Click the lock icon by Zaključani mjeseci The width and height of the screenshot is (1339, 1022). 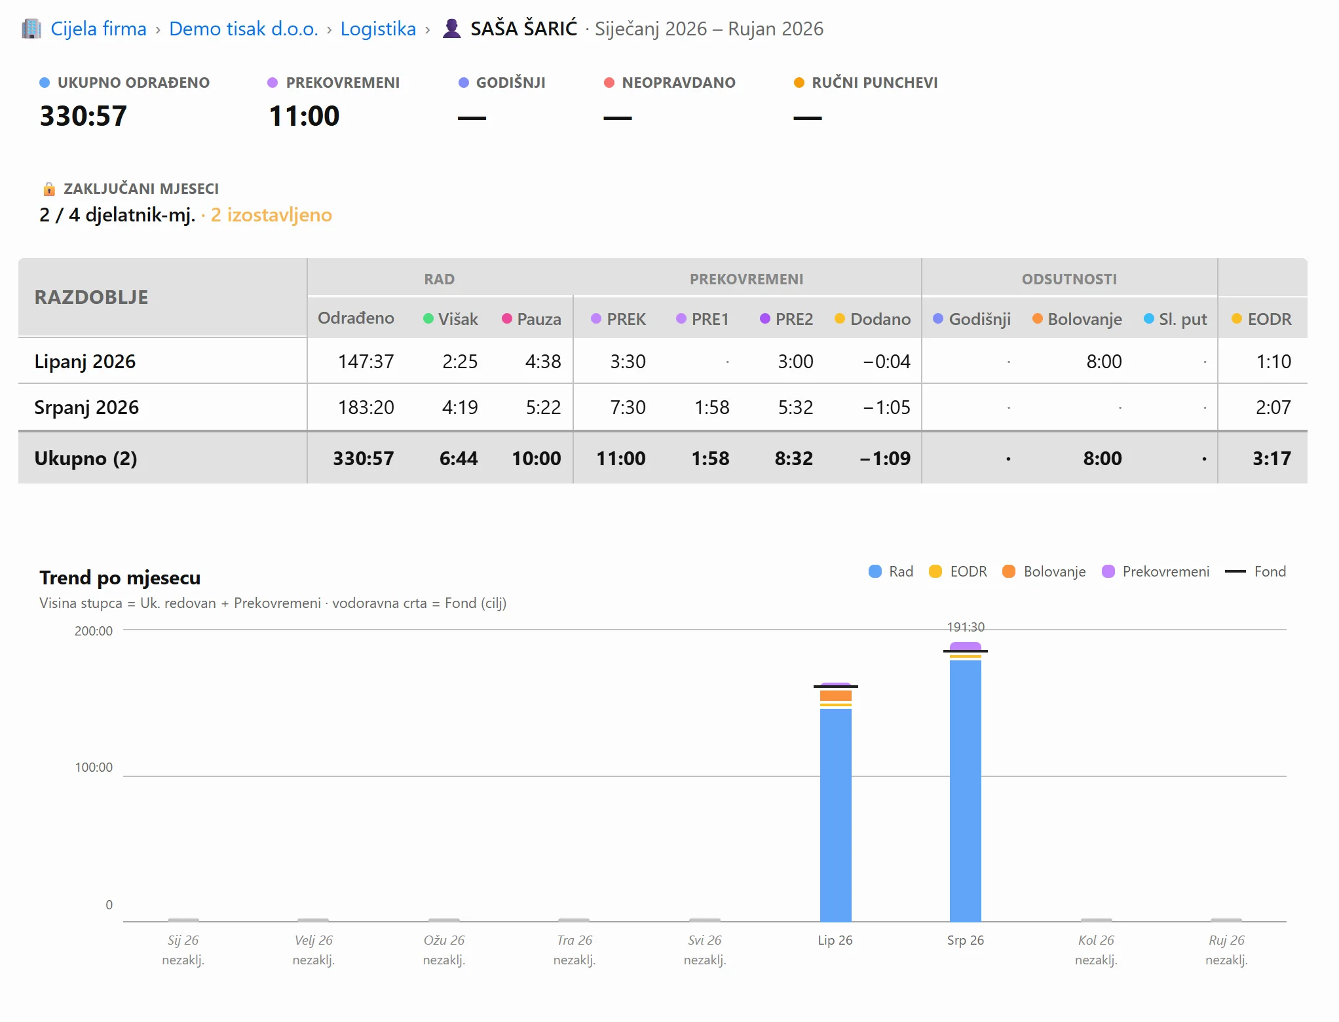49,189
